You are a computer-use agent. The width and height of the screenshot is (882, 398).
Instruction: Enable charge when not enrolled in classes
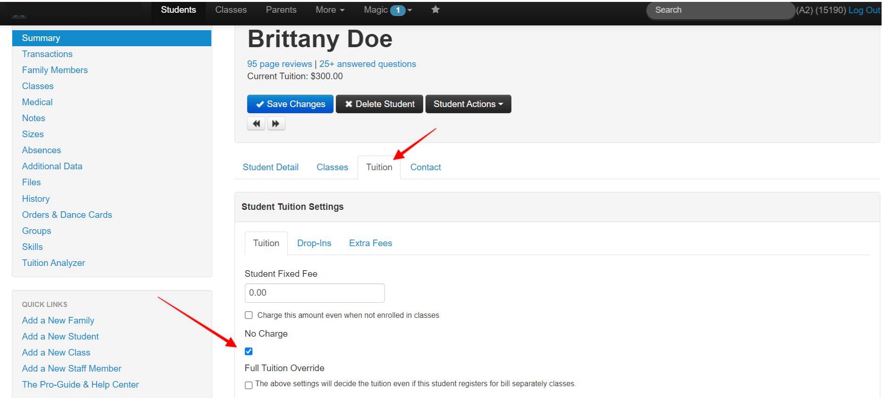click(249, 315)
